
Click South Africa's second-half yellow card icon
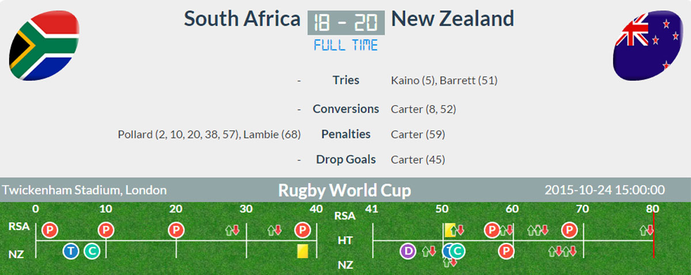click(x=449, y=230)
